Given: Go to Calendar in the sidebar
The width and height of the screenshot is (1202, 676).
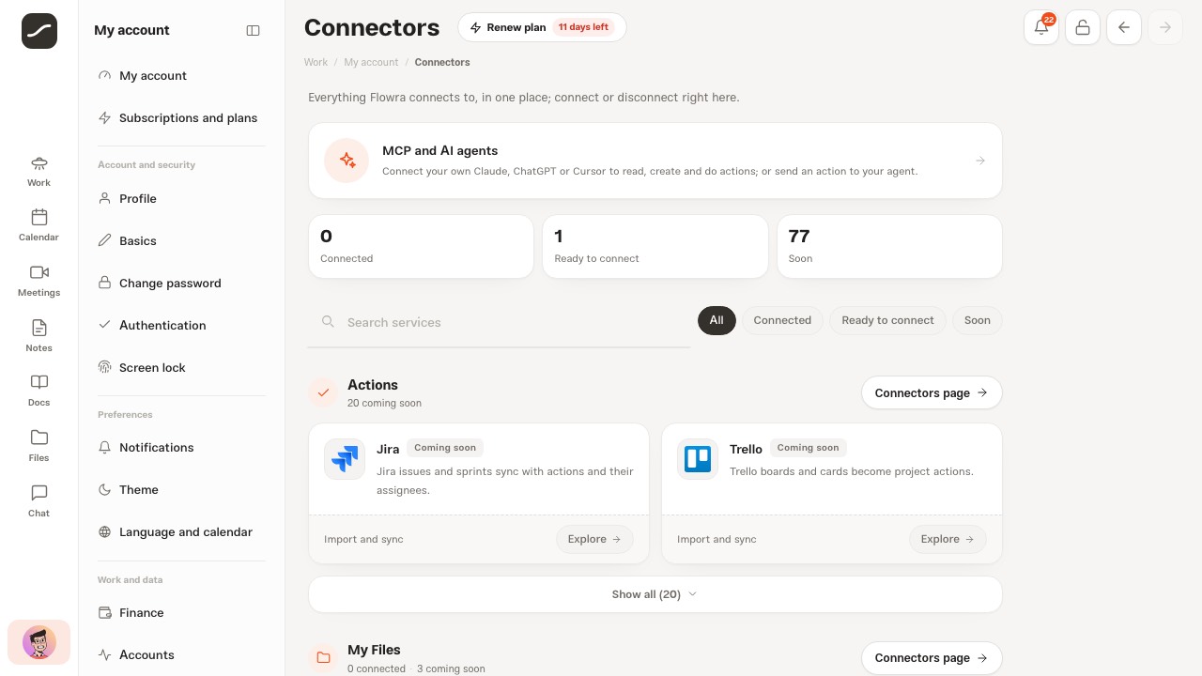Looking at the screenshot, I should tap(39, 225).
